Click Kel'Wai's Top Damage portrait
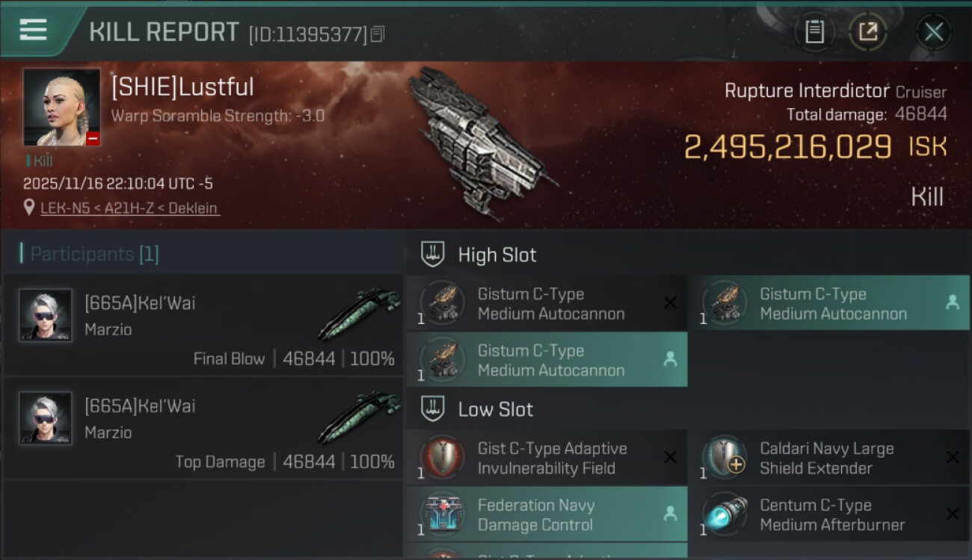The image size is (972, 560). pos(46,418)
